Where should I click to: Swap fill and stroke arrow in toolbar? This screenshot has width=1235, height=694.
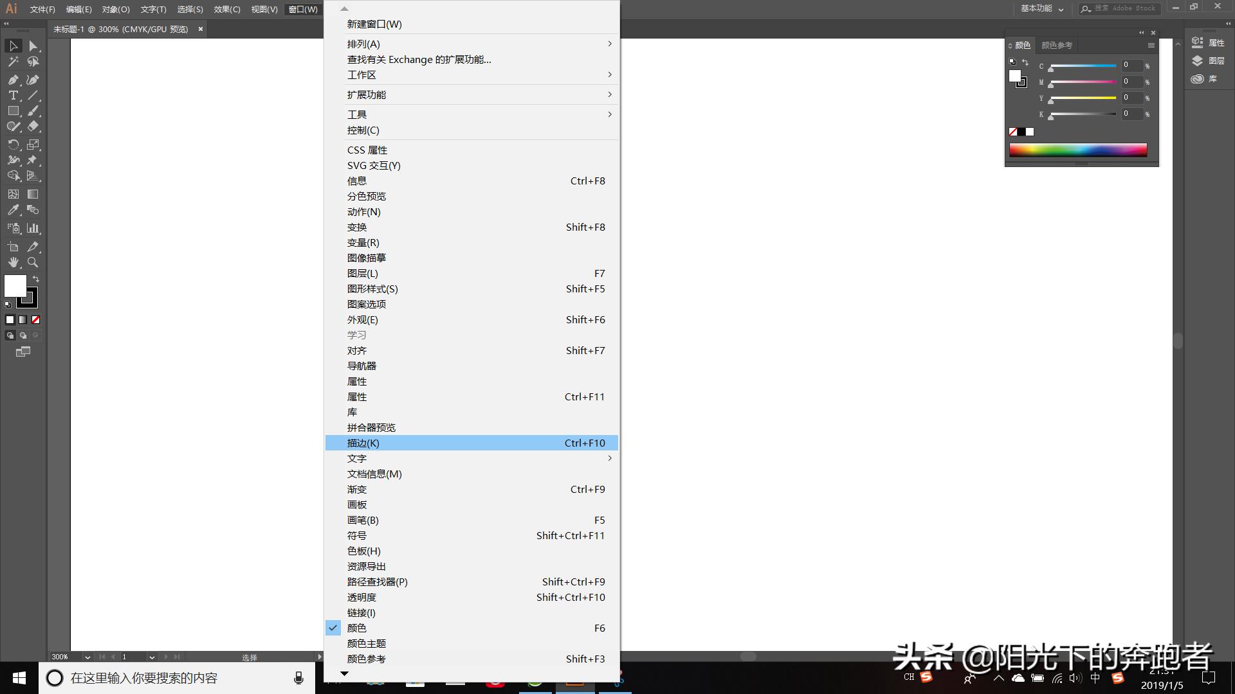point(36,279)
